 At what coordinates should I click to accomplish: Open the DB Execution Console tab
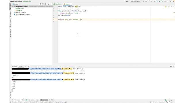pos(32,100)
